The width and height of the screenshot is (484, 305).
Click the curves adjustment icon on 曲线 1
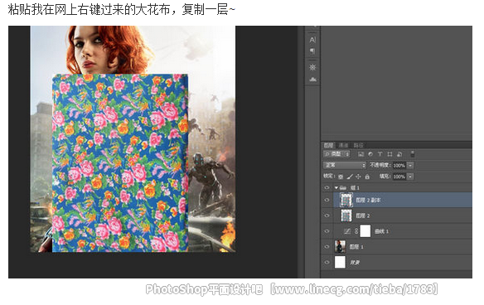tap(347, 231)
